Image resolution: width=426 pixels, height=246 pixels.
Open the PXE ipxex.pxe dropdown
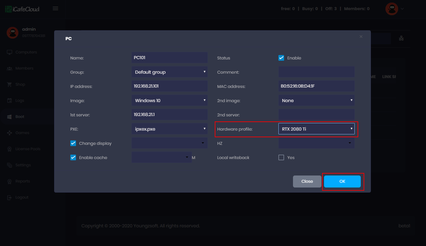(169, 129)
